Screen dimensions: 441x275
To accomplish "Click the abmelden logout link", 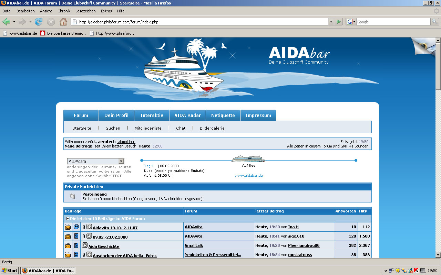I will [x=126, y=142].
